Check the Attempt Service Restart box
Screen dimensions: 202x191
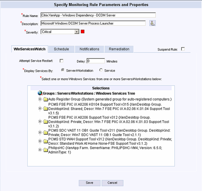point(61,61)
